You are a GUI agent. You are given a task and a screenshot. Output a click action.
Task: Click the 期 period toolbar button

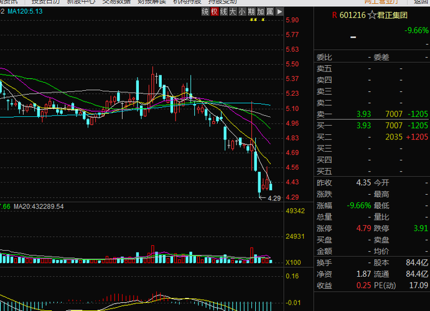point(251,12)
